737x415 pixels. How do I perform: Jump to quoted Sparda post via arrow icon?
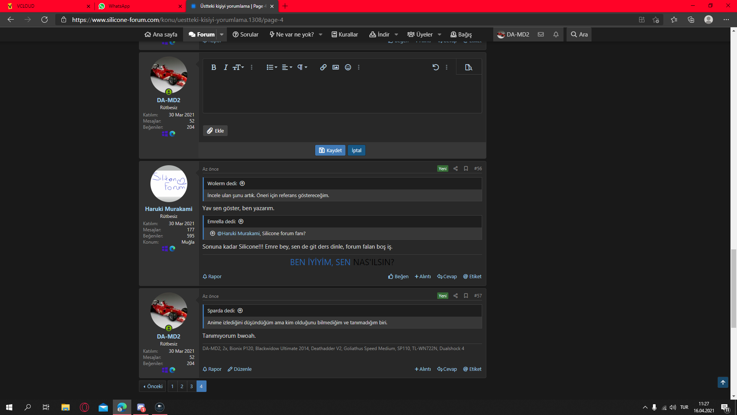(x=240, y=310)
